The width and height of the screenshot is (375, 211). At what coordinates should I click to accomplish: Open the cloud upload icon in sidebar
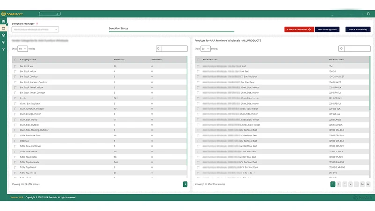coord(3,42)
